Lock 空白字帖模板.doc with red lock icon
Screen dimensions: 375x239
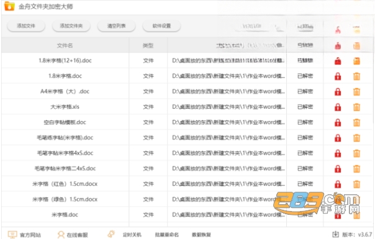tap(338, 122)
